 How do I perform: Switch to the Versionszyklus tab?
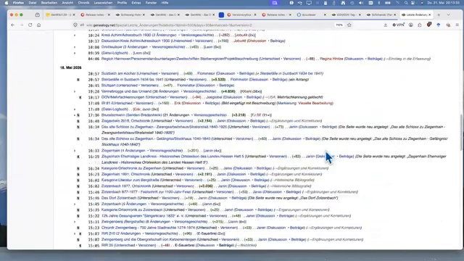[x=241, y=14]
